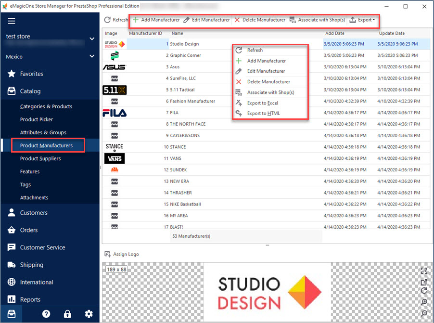434x323 pixels.
Task: Sort by the Manufacturer ID column header
Action: 146,33
